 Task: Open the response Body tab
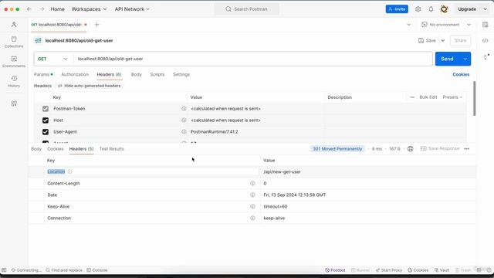[x=36, y=149]
